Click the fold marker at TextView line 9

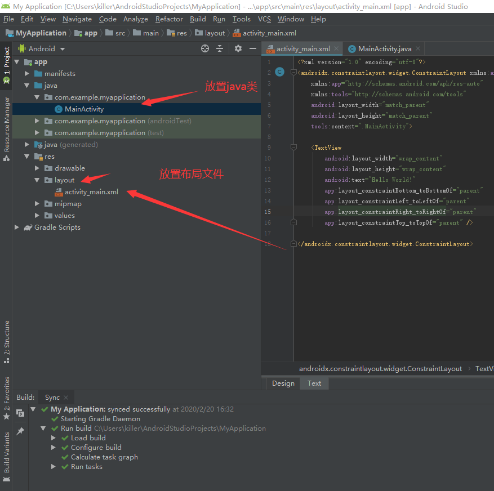pos(293,148)
